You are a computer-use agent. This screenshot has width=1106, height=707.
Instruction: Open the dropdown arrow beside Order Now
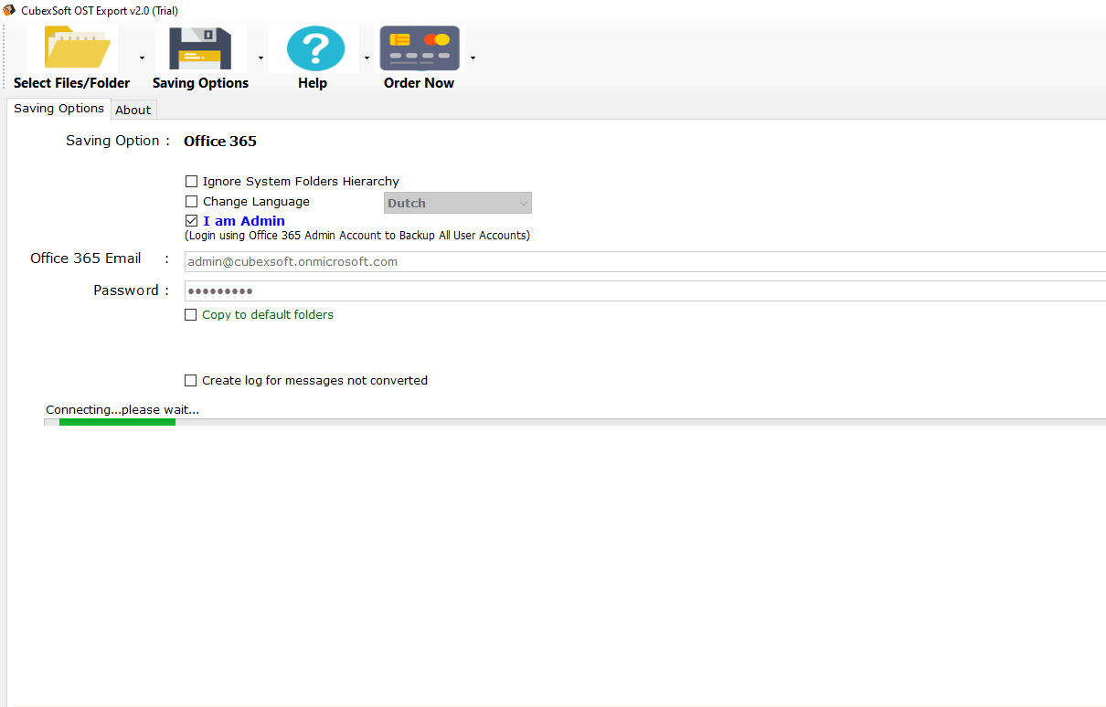coord(473,58)
